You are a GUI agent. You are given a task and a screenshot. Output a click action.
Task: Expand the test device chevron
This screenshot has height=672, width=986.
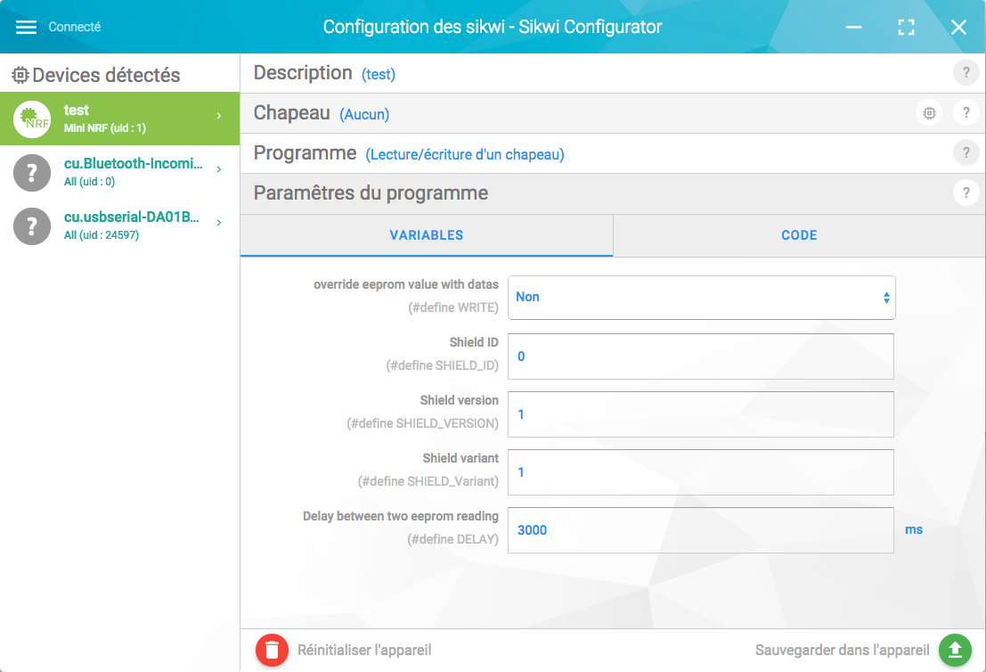(x=219, y=117)
